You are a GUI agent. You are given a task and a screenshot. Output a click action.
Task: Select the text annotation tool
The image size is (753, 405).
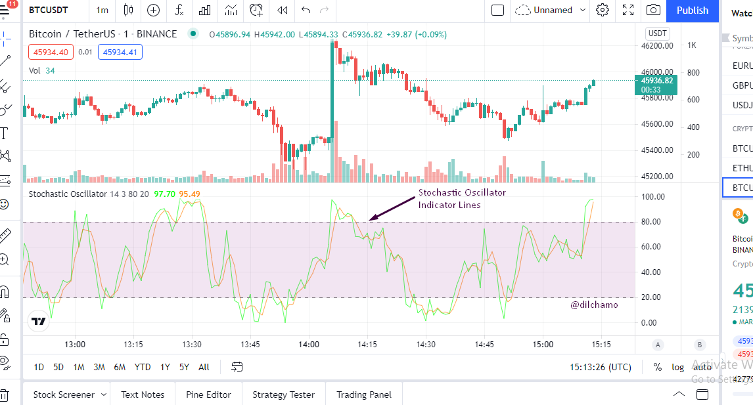5,133
